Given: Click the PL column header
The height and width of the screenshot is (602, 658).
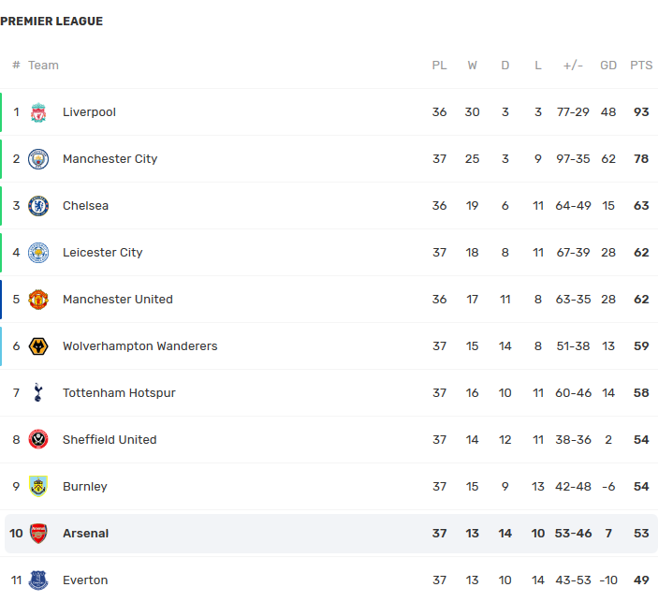Looking at the screenshot, I should [439, 66].
